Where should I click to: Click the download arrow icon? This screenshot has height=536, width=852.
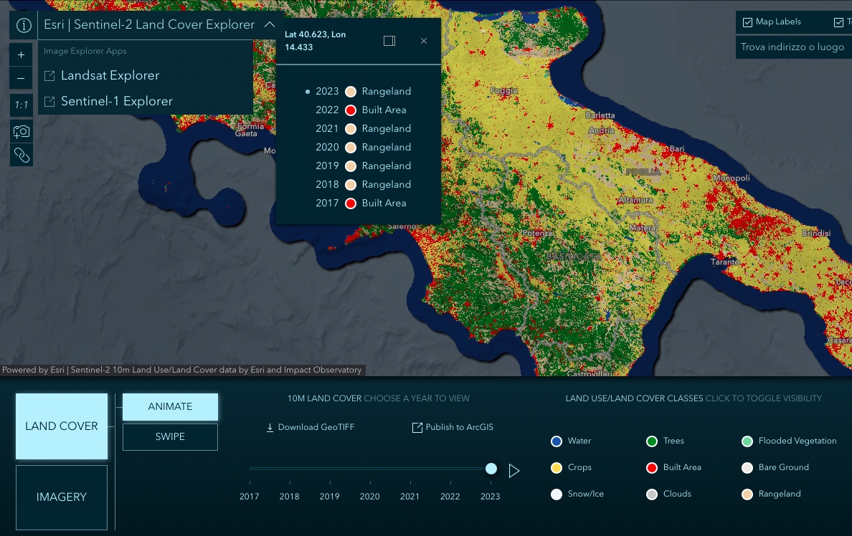point(270,428)
